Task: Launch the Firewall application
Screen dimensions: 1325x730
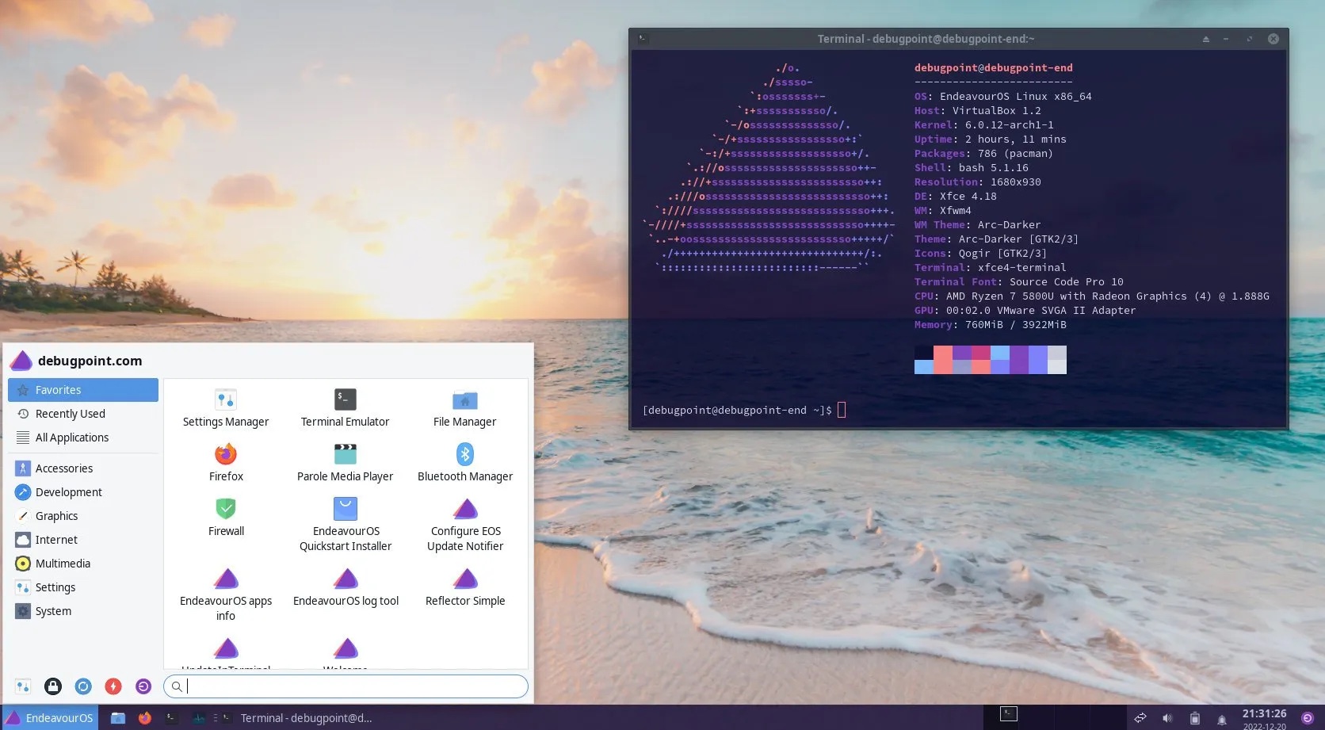Action: click(226, 516)
